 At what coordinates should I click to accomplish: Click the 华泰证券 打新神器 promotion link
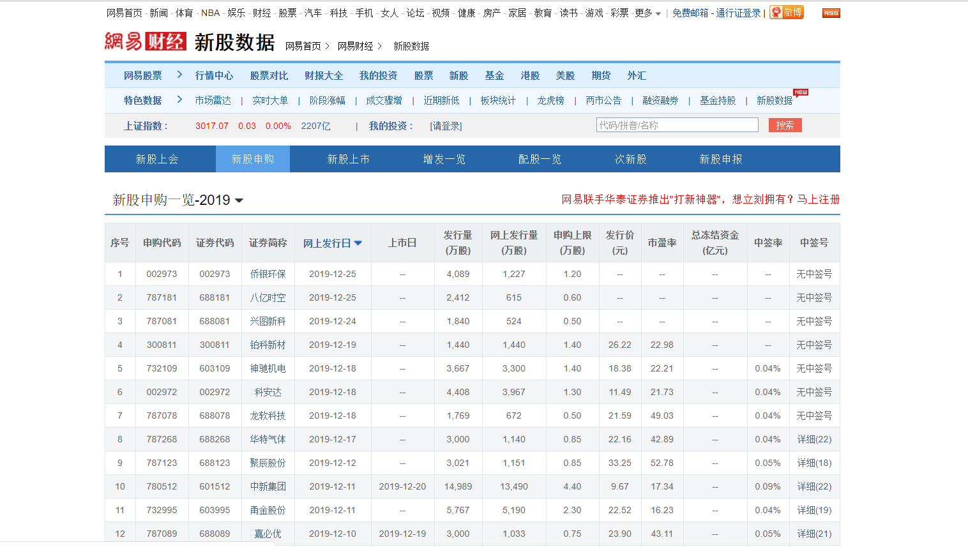pos(700,199)
